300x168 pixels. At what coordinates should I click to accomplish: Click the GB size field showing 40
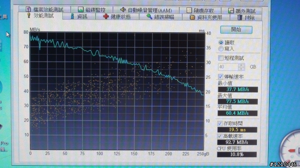pos(228,67)
